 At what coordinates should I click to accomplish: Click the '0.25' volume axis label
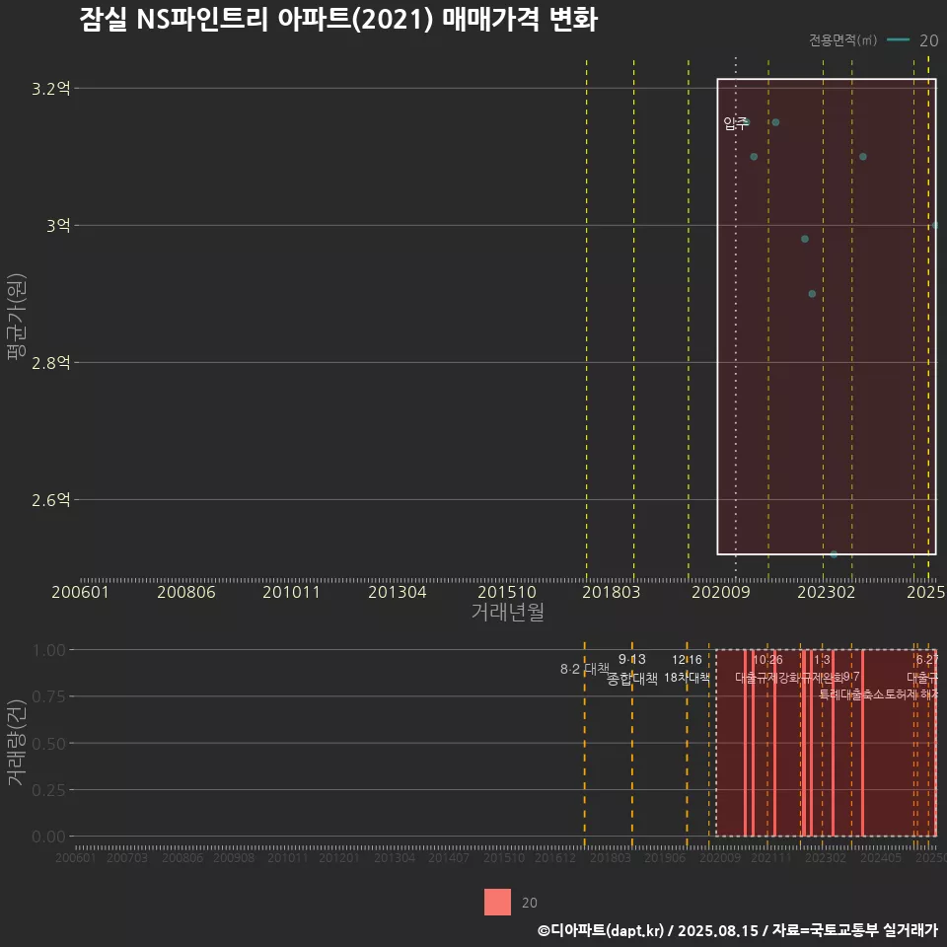[x=49, y=790]
